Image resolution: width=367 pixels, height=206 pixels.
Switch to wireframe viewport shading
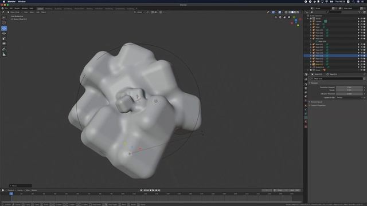pos(290,12)
